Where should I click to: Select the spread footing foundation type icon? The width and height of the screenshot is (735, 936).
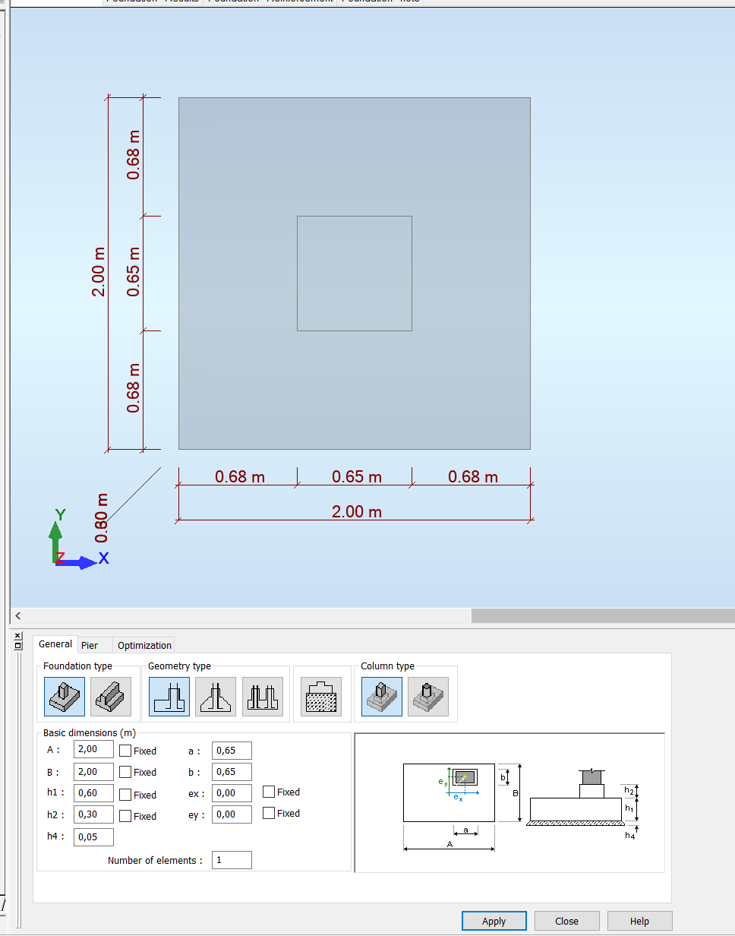64,696
